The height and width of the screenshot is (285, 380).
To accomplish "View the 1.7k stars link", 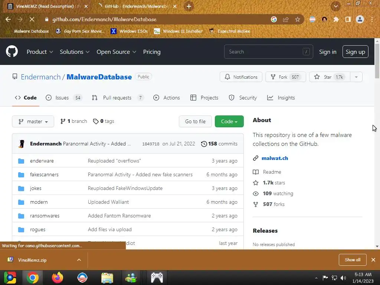I will 269,183.
